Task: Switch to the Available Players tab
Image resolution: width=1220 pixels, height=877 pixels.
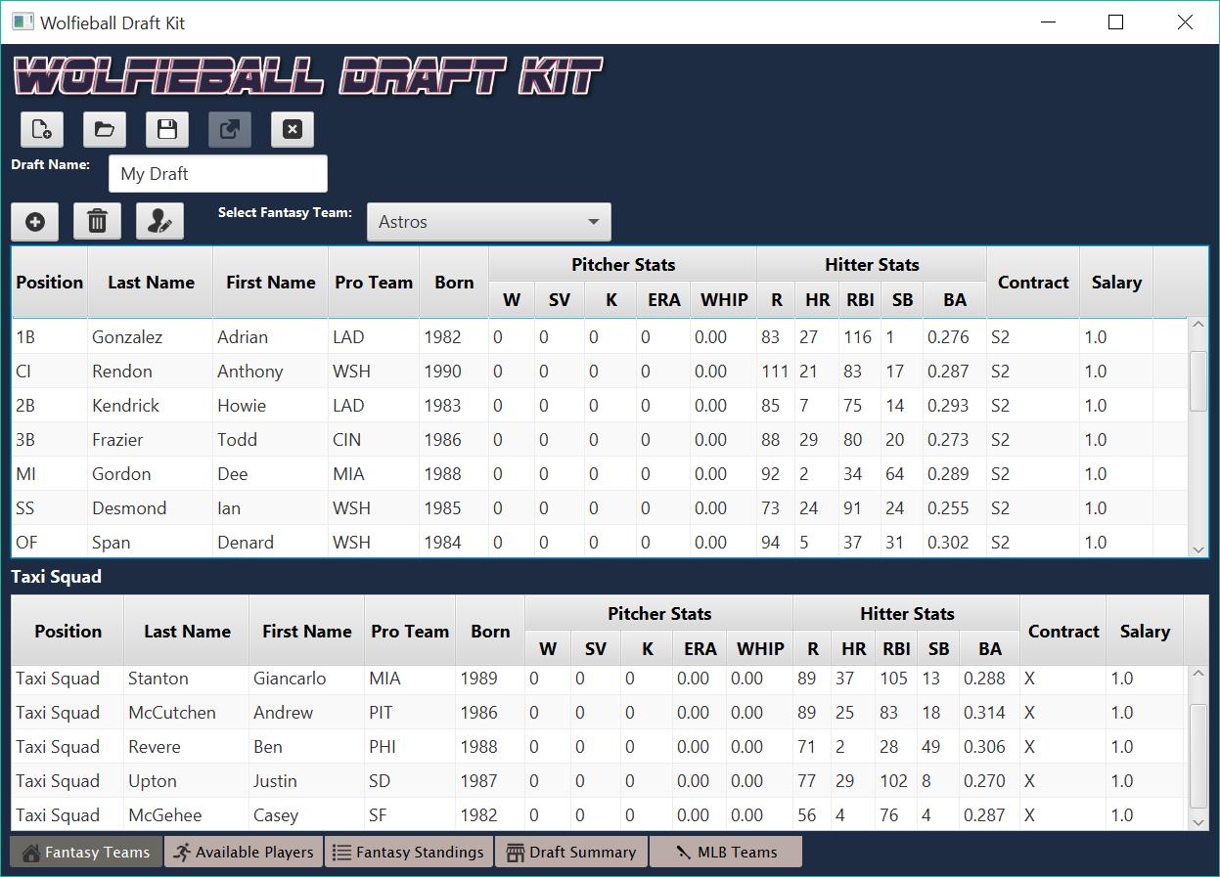Action: click(x=244, y=852)
